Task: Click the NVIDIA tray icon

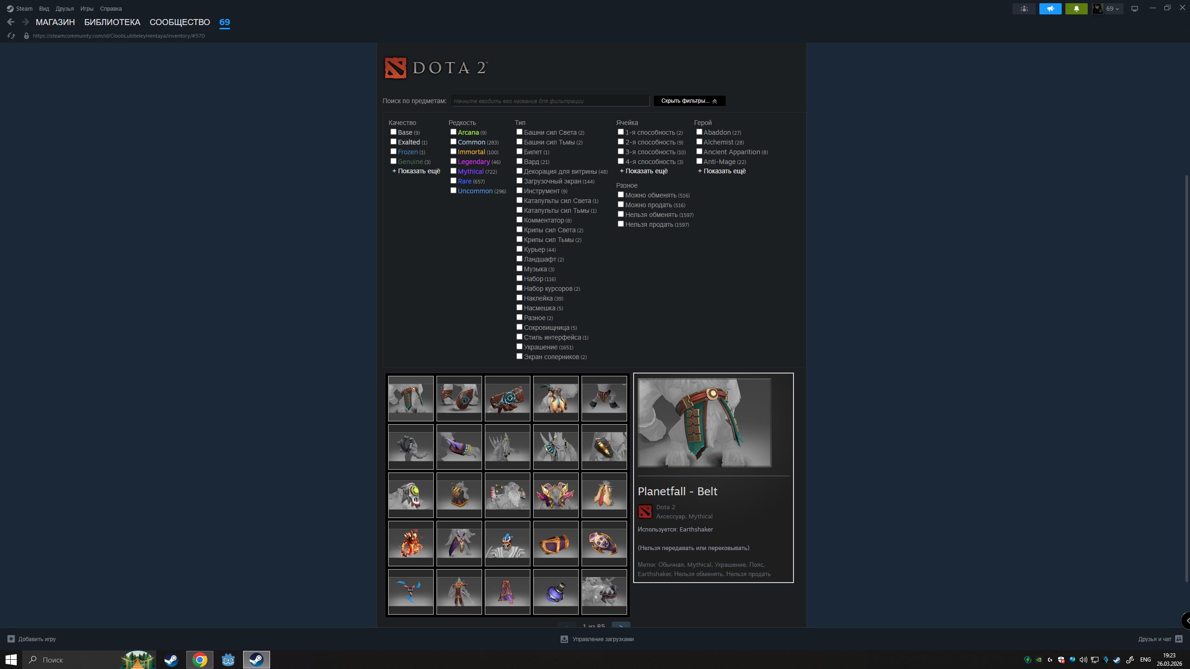Action: 1039,660
